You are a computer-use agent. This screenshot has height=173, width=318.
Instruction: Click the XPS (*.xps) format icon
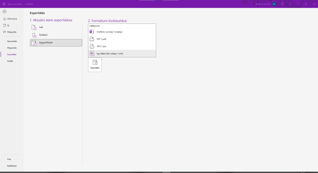pyautogui.click(x=91, y=46)
